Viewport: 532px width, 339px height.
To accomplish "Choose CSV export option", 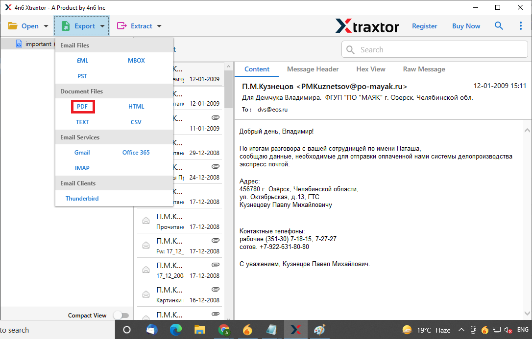I will pyautogui.click(x=136, y=122).
